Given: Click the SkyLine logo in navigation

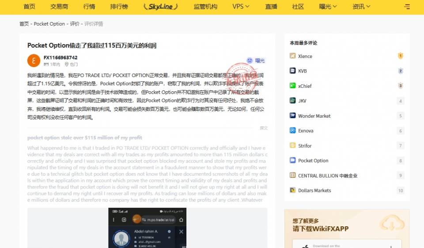Looking at the screenshot, I should pyautogui.click(x=161, y=7).
